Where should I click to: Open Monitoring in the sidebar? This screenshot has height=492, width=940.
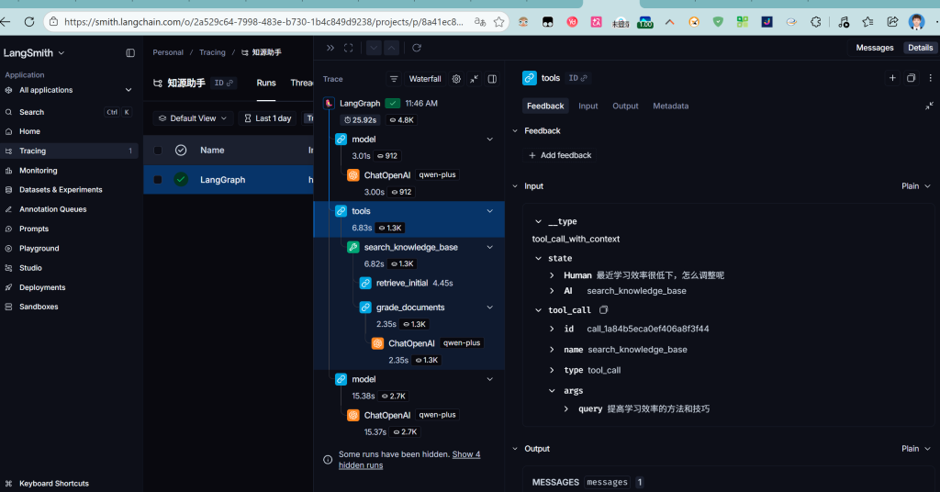pos(69,170)
